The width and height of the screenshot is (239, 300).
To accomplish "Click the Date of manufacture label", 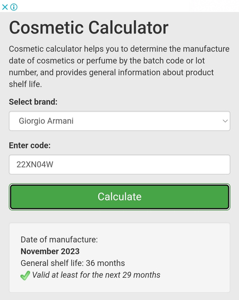I will pos(59,239).
